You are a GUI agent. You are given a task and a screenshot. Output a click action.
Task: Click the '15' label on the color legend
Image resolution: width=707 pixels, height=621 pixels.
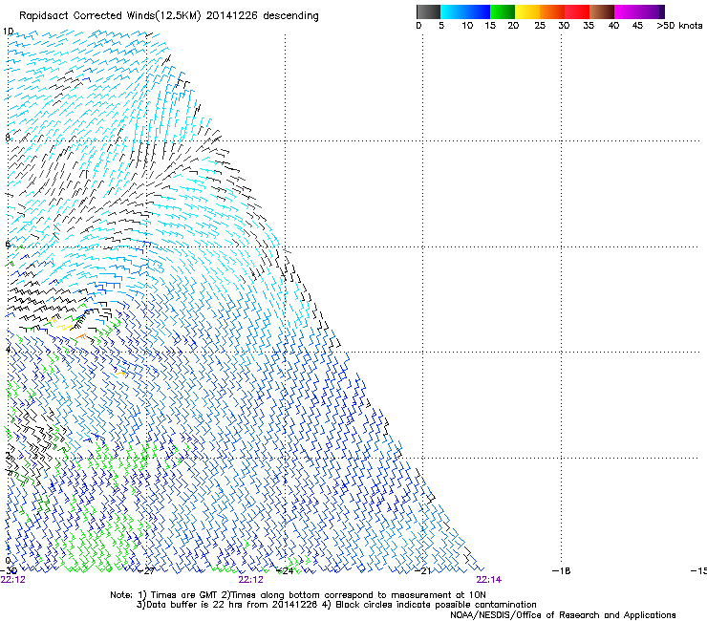point(490,26)
